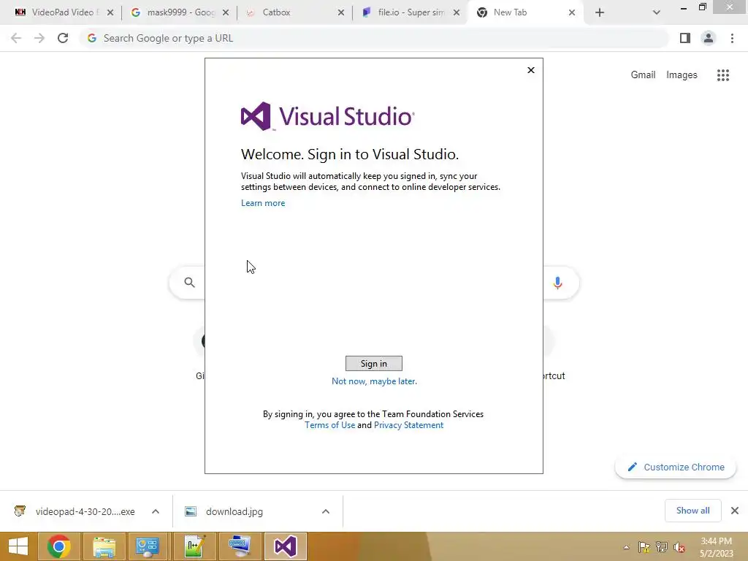Close the file.io tab
Screen dimensions: 748x561
[457, 13]
